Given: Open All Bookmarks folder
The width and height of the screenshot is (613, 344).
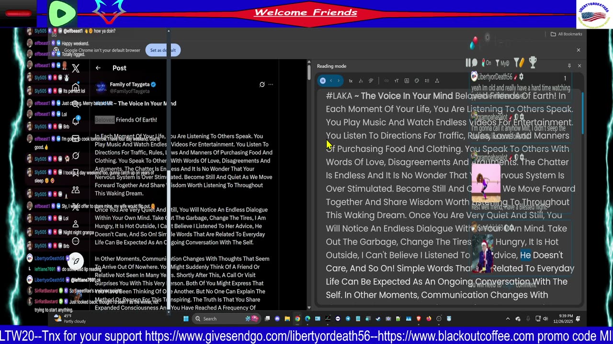Looking at the screenshot, I should (x=566, y=34).
